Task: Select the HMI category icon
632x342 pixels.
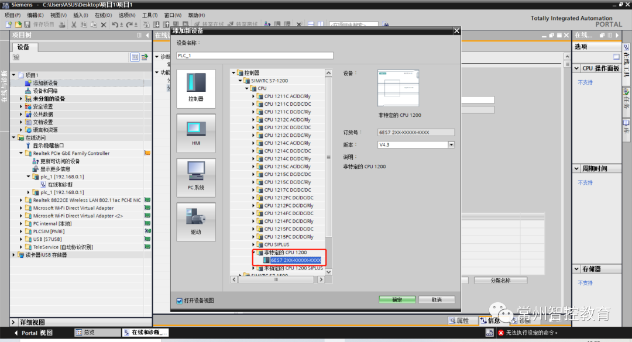Action: pyautogui.click(x=196, y=133)
